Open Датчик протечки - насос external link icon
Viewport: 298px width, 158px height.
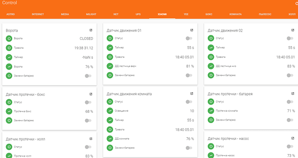tap(293, 138)
